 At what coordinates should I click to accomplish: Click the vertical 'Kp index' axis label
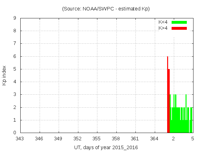pos(4,76)
